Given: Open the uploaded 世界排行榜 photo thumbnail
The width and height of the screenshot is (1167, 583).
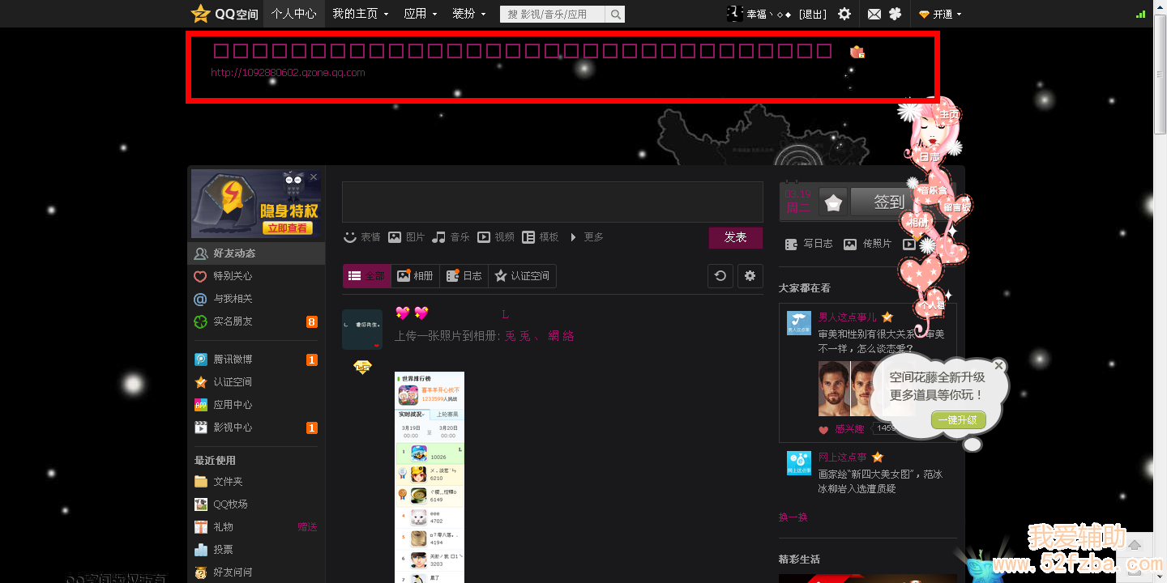Looking at the screenshot, I should click(x=430, y=478).
